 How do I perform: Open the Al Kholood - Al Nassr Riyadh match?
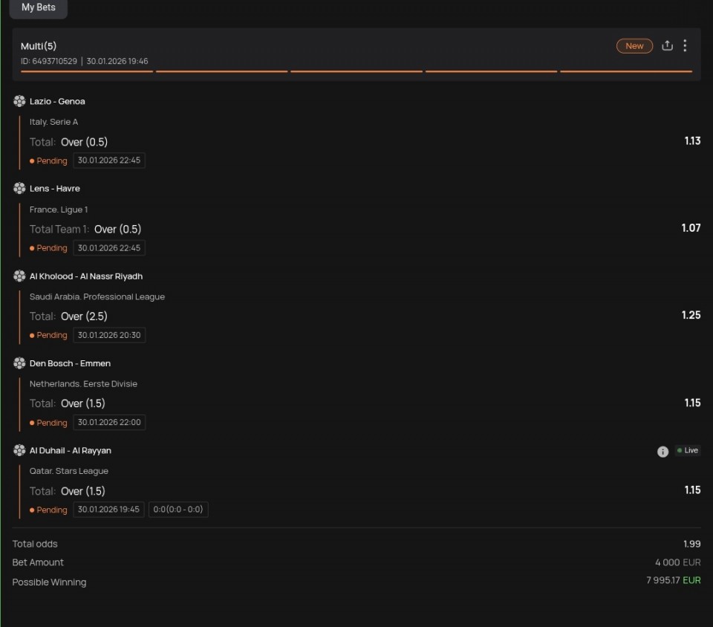(85, 276)
